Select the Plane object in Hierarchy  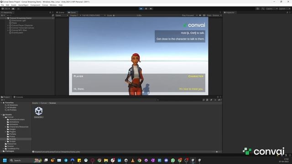click(x=14, y=23)
